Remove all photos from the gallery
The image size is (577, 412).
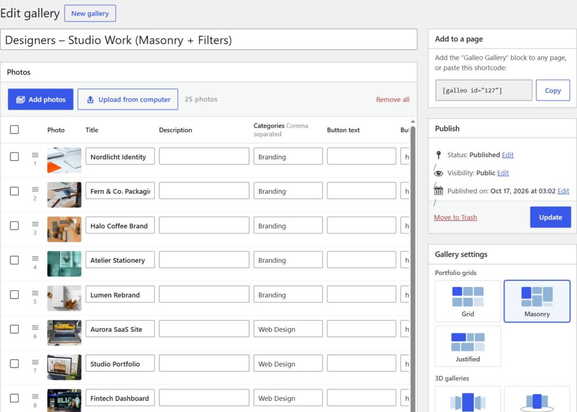point(393,100)
